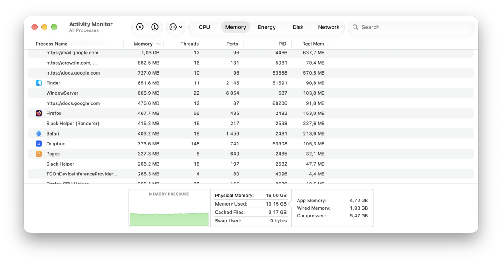Sort by Process Name column header
The height and width of the screenshot is (264, 502).
[52, 44]
